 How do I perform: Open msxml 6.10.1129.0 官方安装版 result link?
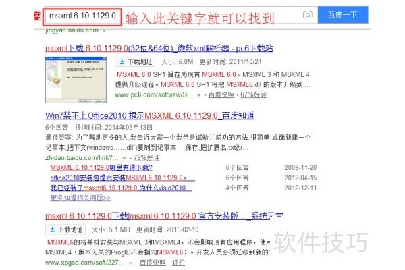164,216
